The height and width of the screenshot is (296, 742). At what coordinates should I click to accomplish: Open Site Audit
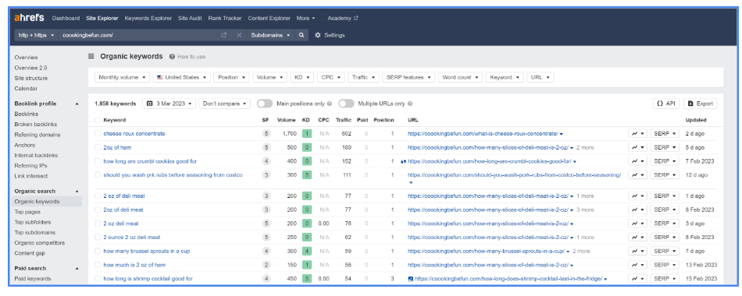pos(191,18)
